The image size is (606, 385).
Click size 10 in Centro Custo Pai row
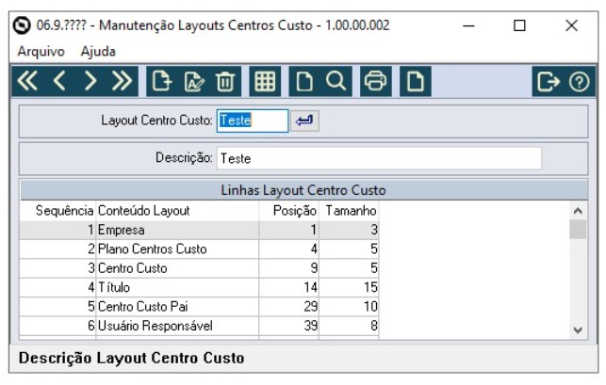pos(349,307)
